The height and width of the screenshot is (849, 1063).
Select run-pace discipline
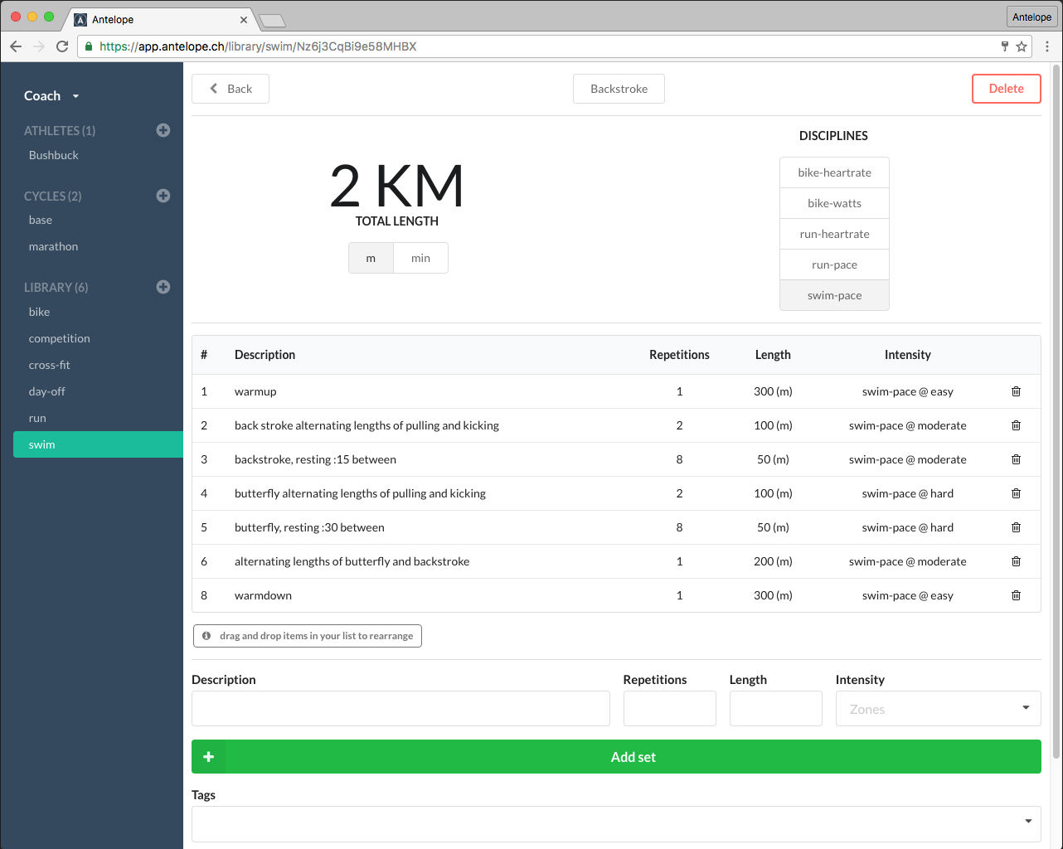(x=834, y=264)
